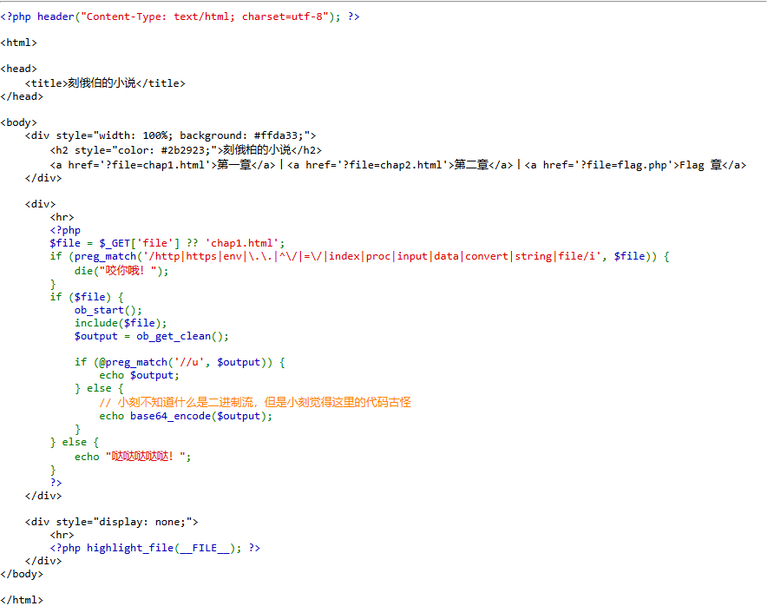Click the opening <body> tag
The width and height of the screenshot is (767, 606).
pyautogui.click(x=18, y=122)
